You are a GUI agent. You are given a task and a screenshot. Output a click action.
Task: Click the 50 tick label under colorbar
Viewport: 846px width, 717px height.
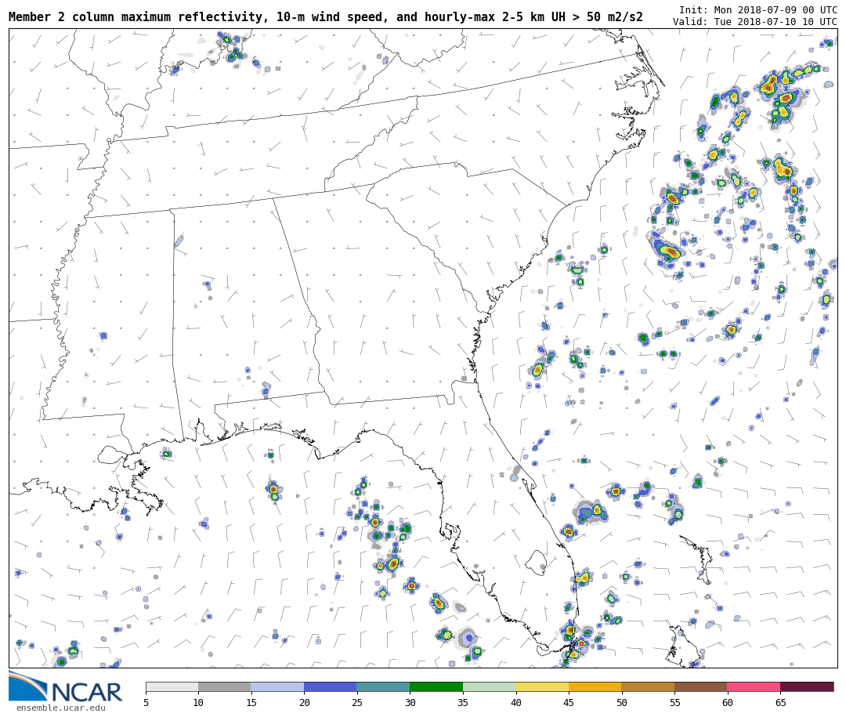point(621,703)
